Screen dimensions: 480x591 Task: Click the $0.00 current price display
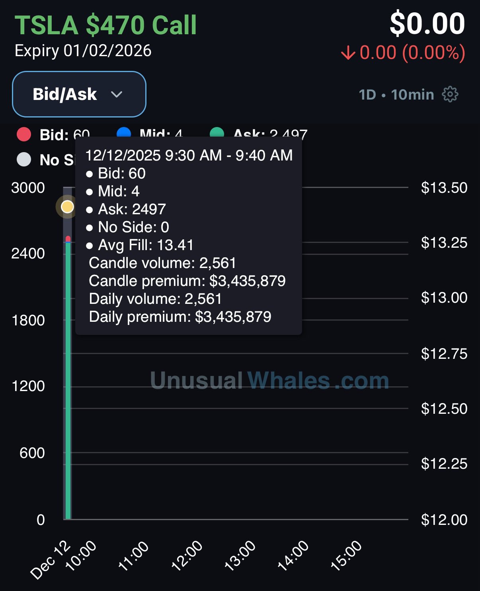tap(427, 23)
